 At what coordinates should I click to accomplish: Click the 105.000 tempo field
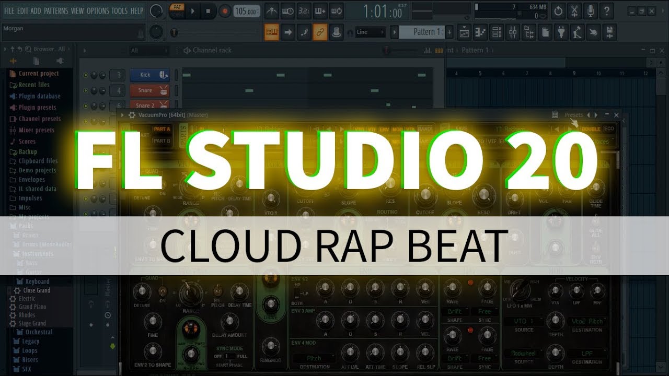[246, 11]
